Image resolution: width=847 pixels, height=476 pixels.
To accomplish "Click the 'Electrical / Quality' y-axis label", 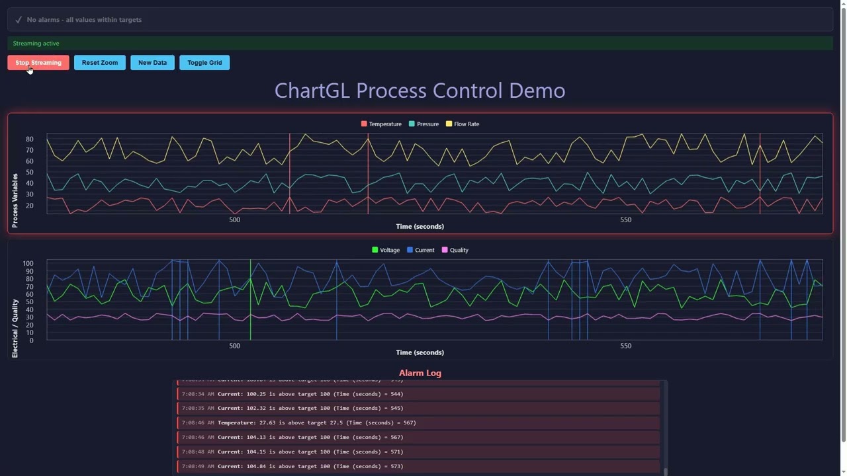I will point(15,329).
